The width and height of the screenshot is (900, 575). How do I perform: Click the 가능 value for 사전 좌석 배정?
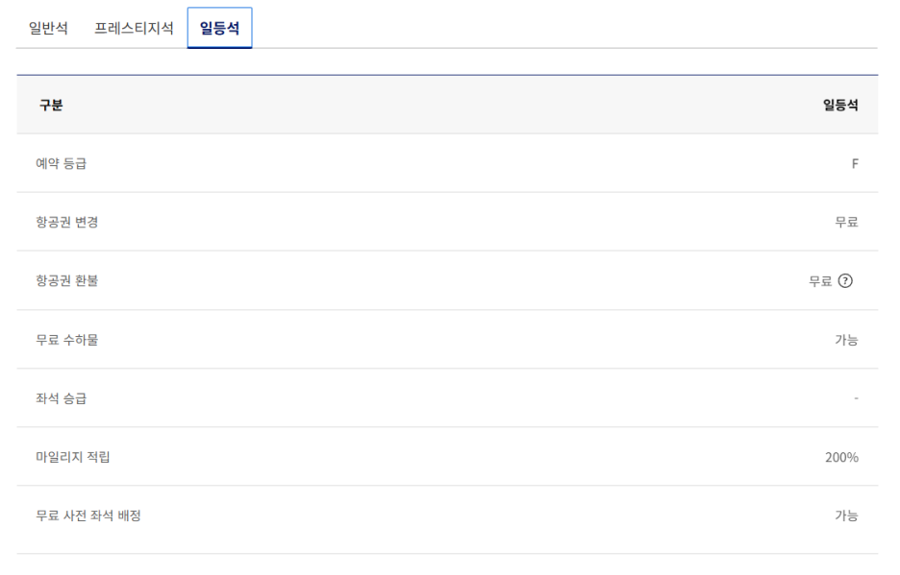click(x=846, y=515)
